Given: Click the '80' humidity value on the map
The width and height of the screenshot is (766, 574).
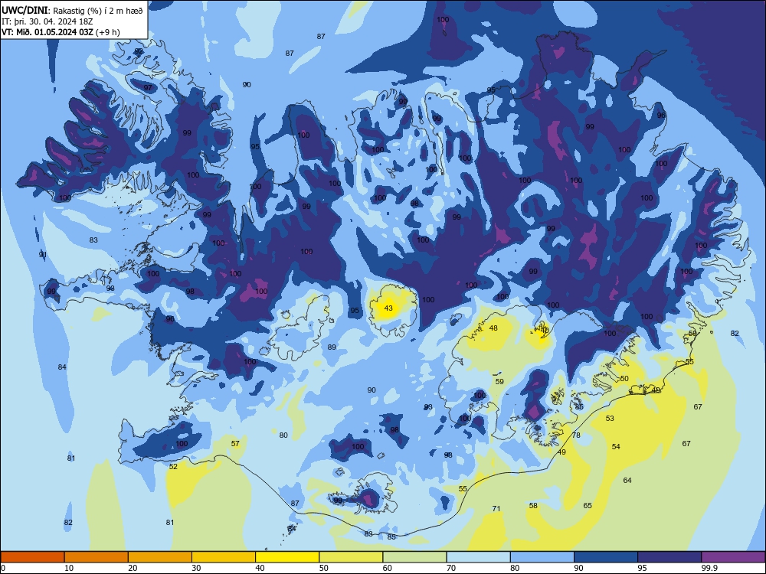Looking at the screenshot, I should pyautogui.click(x=283, y=435).
